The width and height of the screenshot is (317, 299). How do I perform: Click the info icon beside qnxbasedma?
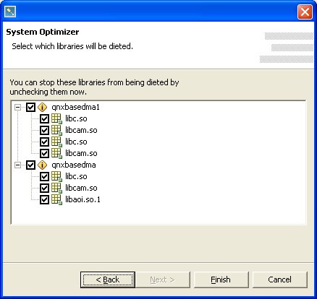[x=43, y=165]
